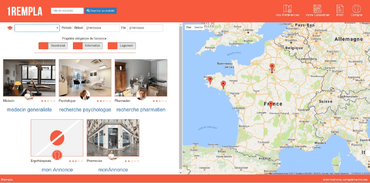Image resolution: width=370 pixels, height=183 pixels.
Task: Toggle the Logement filter
Action: [121, 46]
